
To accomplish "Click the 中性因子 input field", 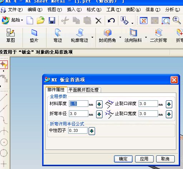I will point(78,130).
